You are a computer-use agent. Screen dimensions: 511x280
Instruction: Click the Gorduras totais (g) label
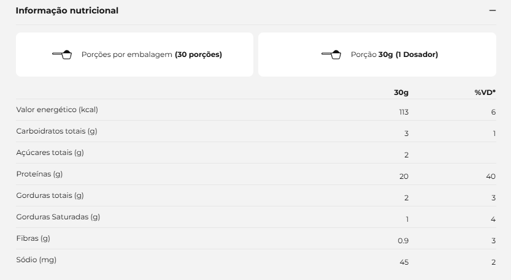coord(50,195)
